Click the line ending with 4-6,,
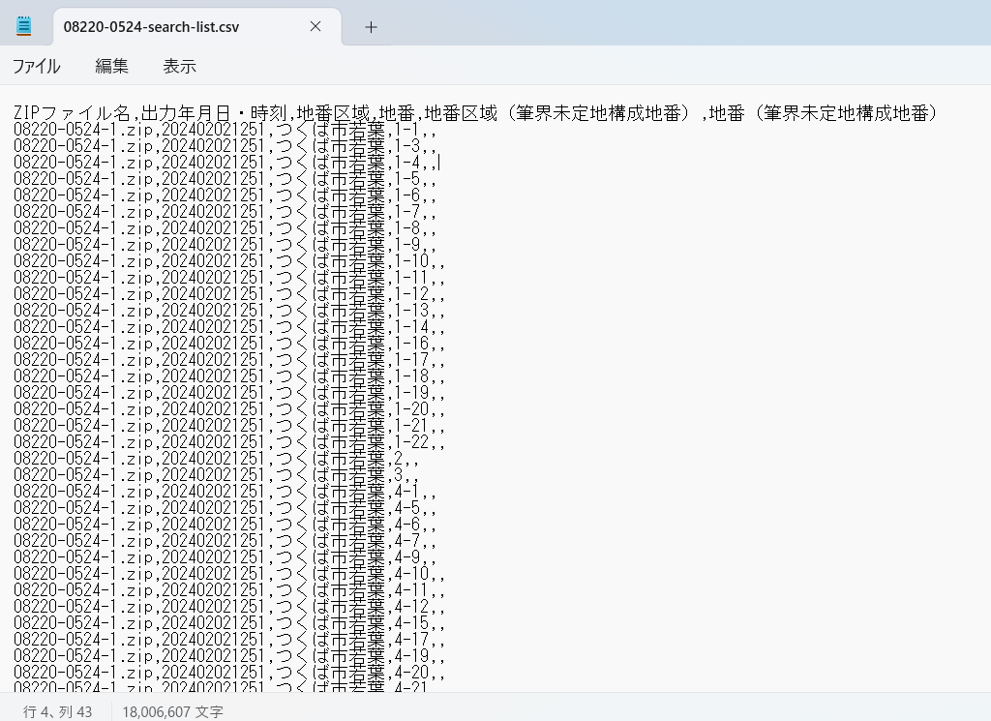The width and height of the screenshot is (991, 721). pos(225,524)
